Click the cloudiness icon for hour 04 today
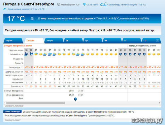This screenshot has width=165, height=125. click(x=36, y=54)
